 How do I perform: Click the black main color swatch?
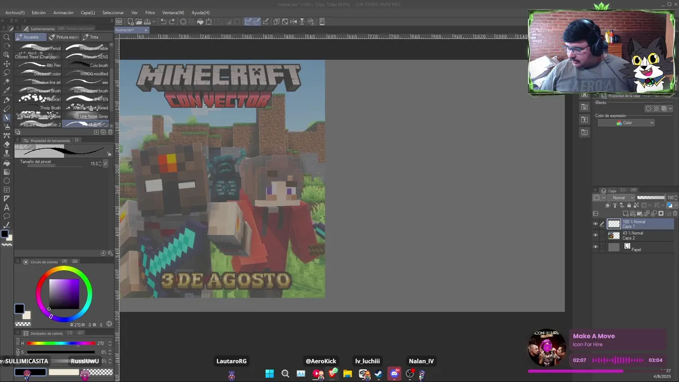click(x=19, y=309)
